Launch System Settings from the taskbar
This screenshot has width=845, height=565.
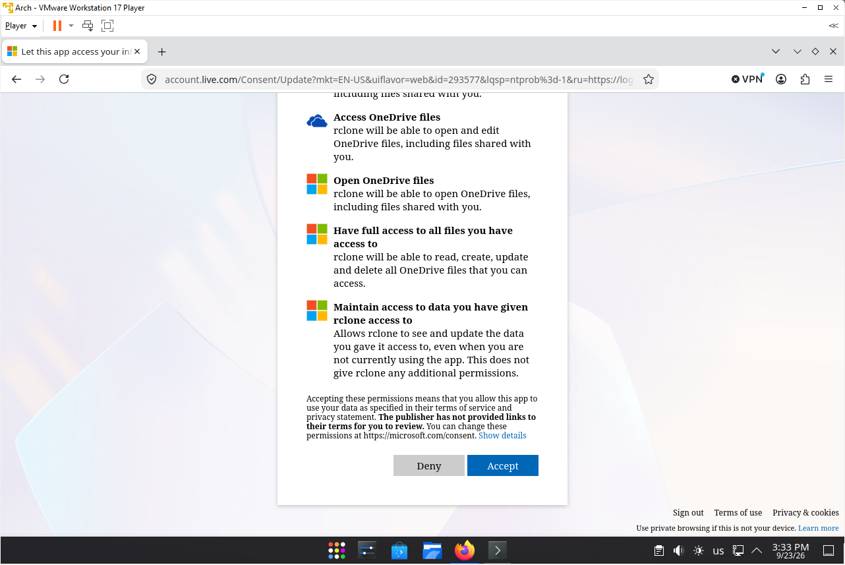pos(367,550)
